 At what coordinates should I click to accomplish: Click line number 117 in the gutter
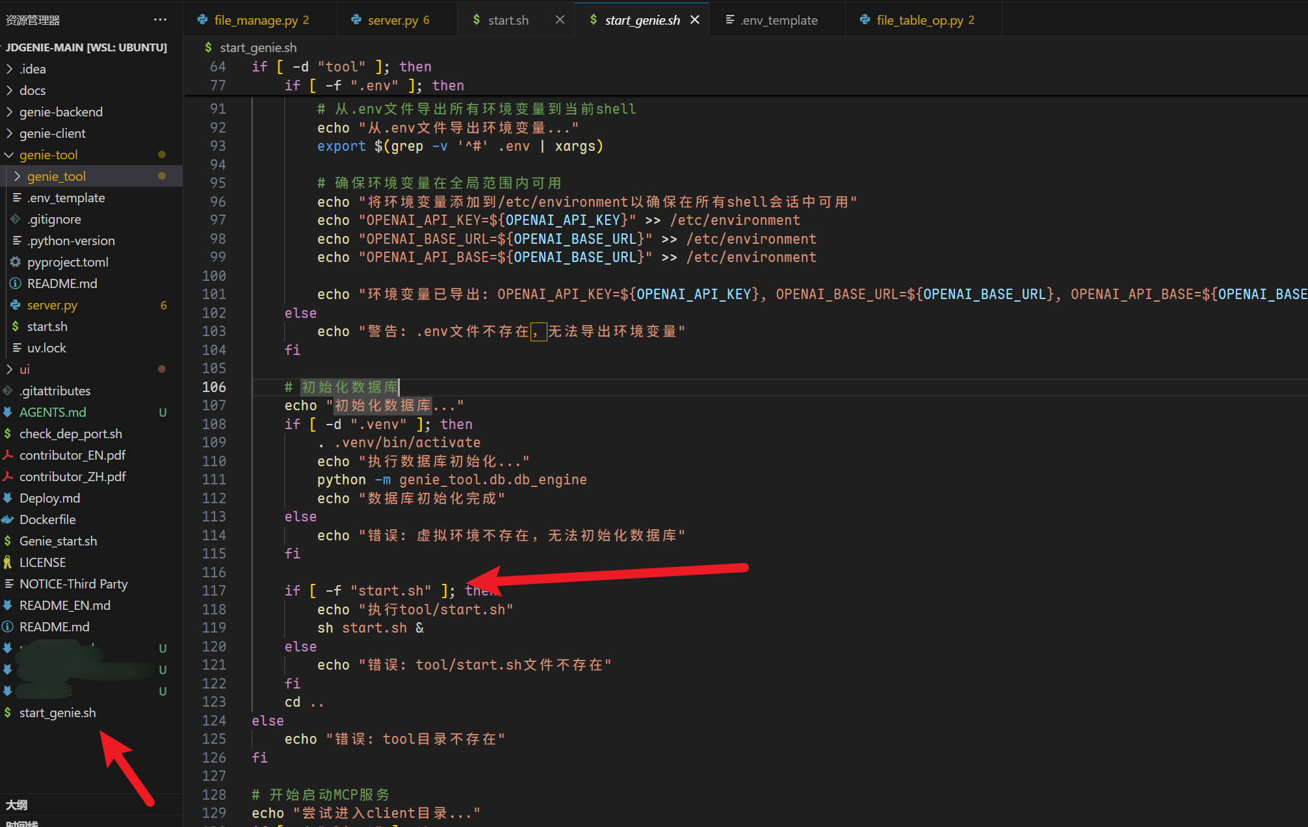(214, 590)
